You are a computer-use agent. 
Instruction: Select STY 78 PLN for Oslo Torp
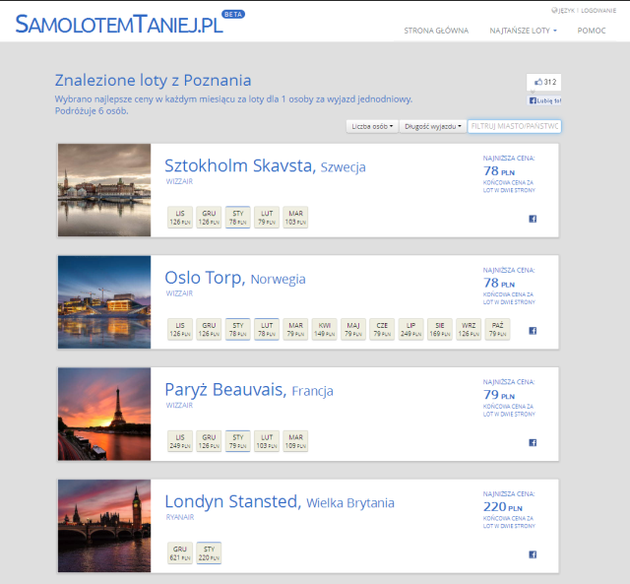(x=238, y=329)
